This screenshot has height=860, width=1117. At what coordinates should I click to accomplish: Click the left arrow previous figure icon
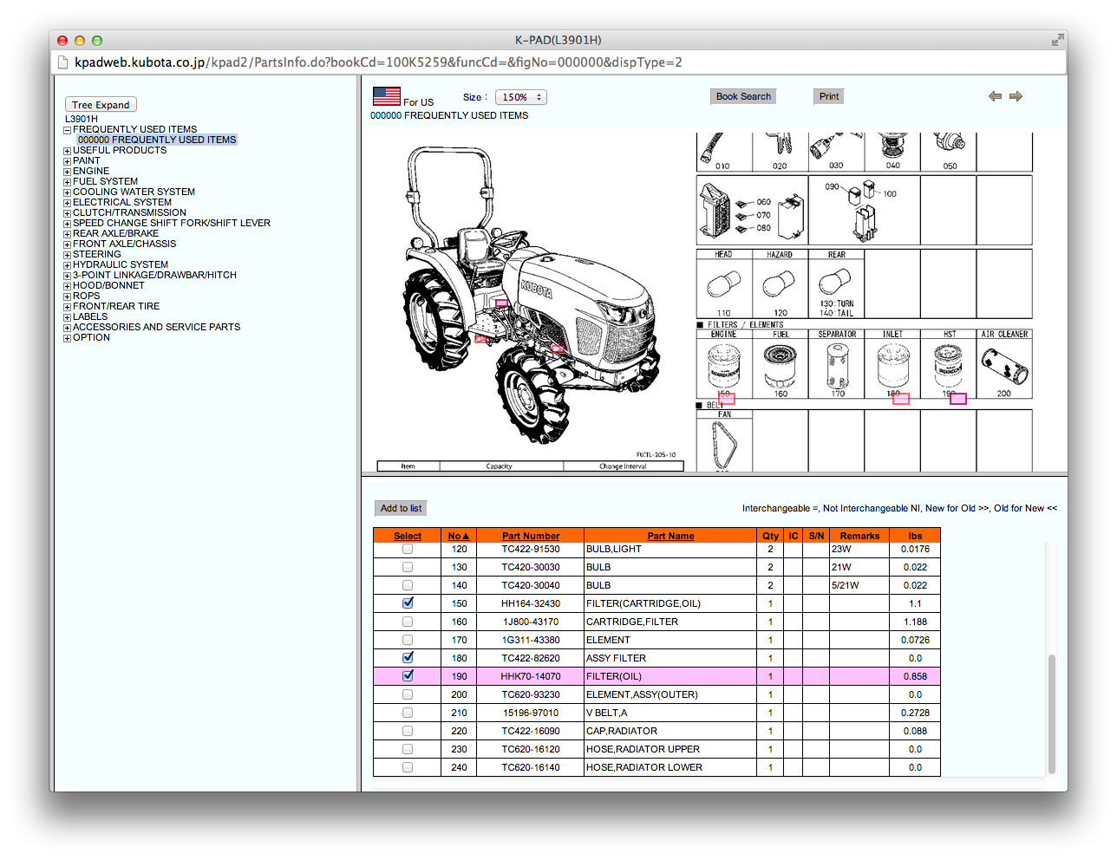pos(995,96)
